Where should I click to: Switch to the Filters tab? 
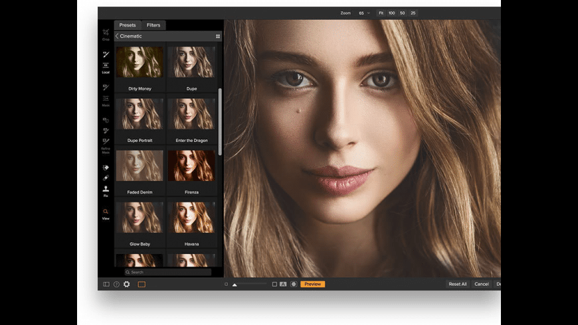click(x=153, y=25)
